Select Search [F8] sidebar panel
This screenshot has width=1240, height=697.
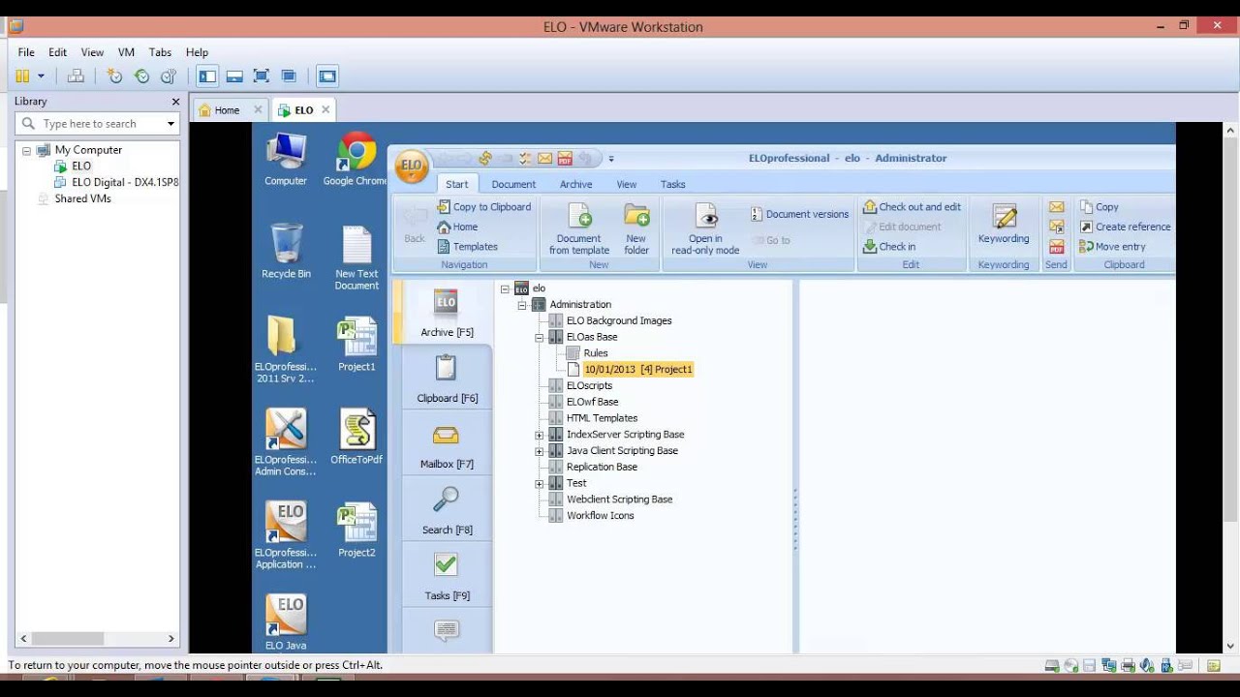447,510
